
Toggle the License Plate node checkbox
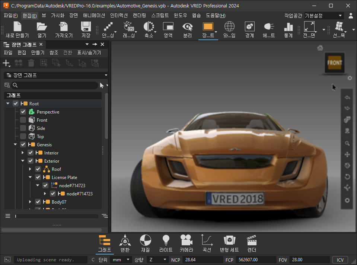pyautogui.click(x=38, y=178)
